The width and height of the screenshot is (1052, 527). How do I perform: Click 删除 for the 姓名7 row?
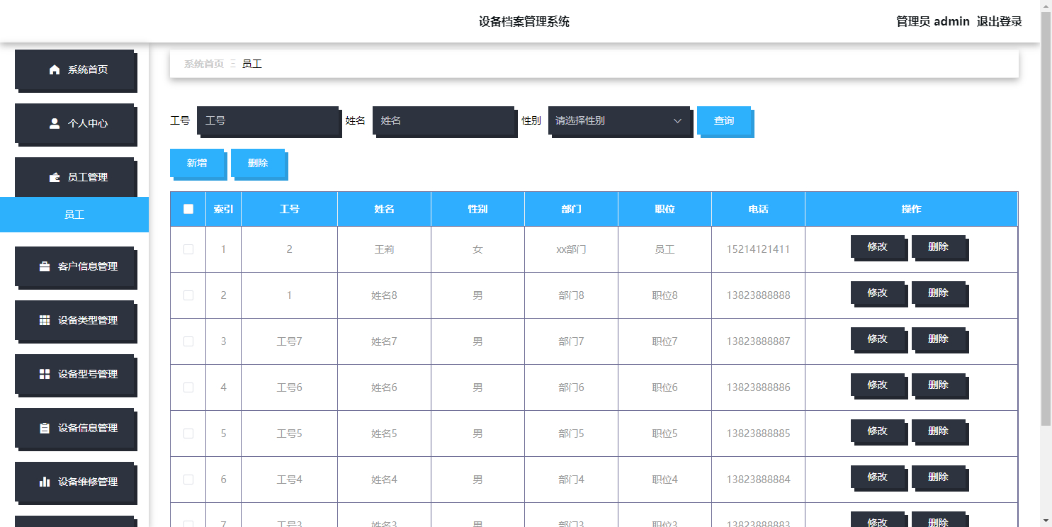939,339
